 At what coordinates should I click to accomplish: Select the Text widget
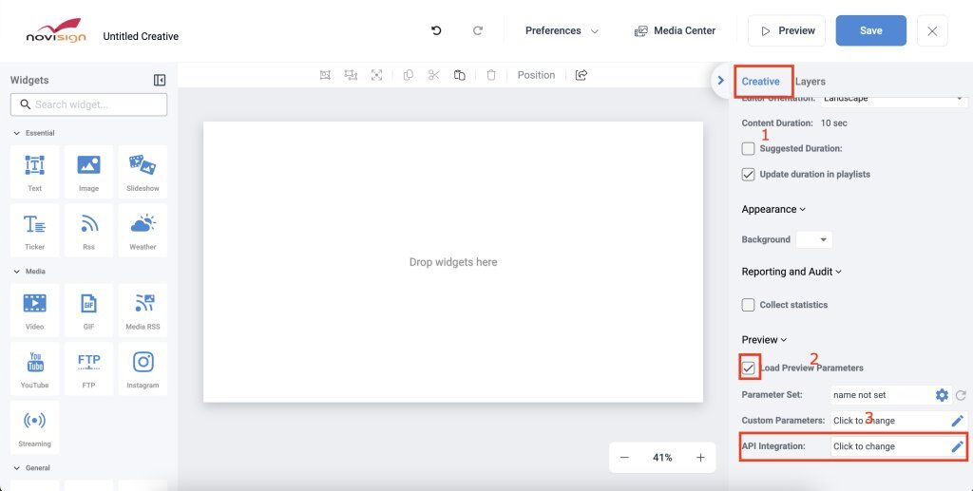pyautogui.click(x=34, y=171)
